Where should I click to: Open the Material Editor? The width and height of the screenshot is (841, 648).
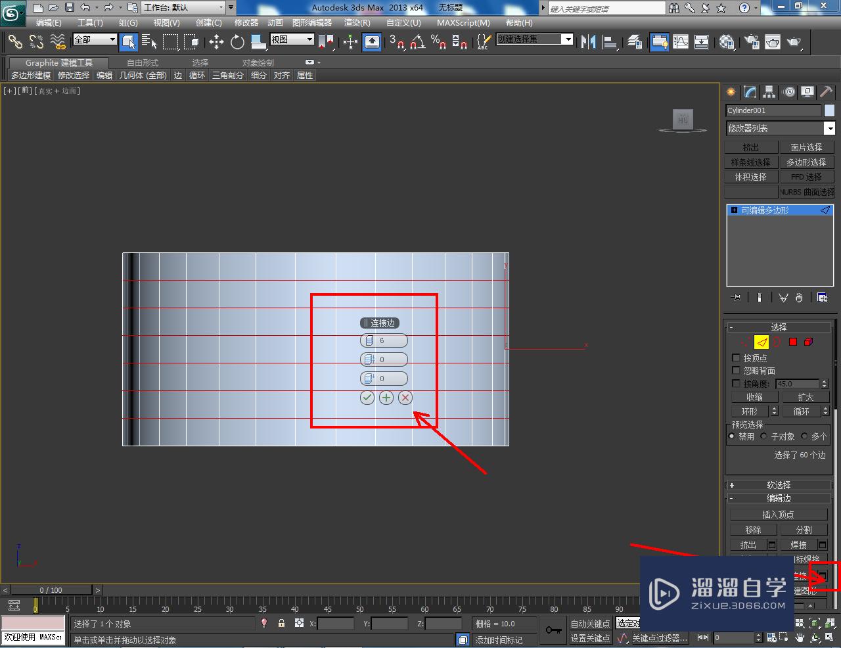726,42
